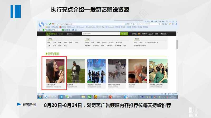Open the crown VIP user dropdown
The height and width of the screenshot is (118, 211).
(x=139, y=34)
